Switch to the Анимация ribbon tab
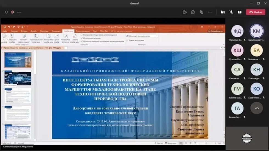This screenshot has height=151, width=269. [x=56, y=31]
